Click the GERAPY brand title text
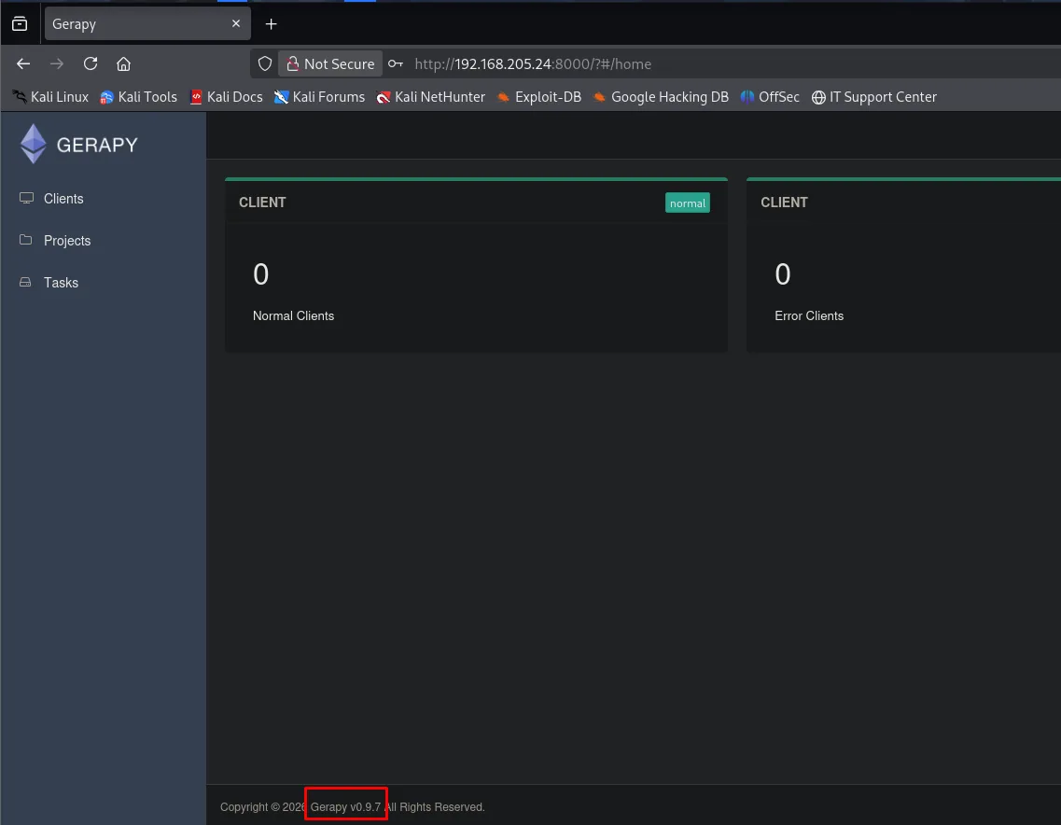Image resolution: width=1061 pixels, height=825 pixels. pos(97,145)
